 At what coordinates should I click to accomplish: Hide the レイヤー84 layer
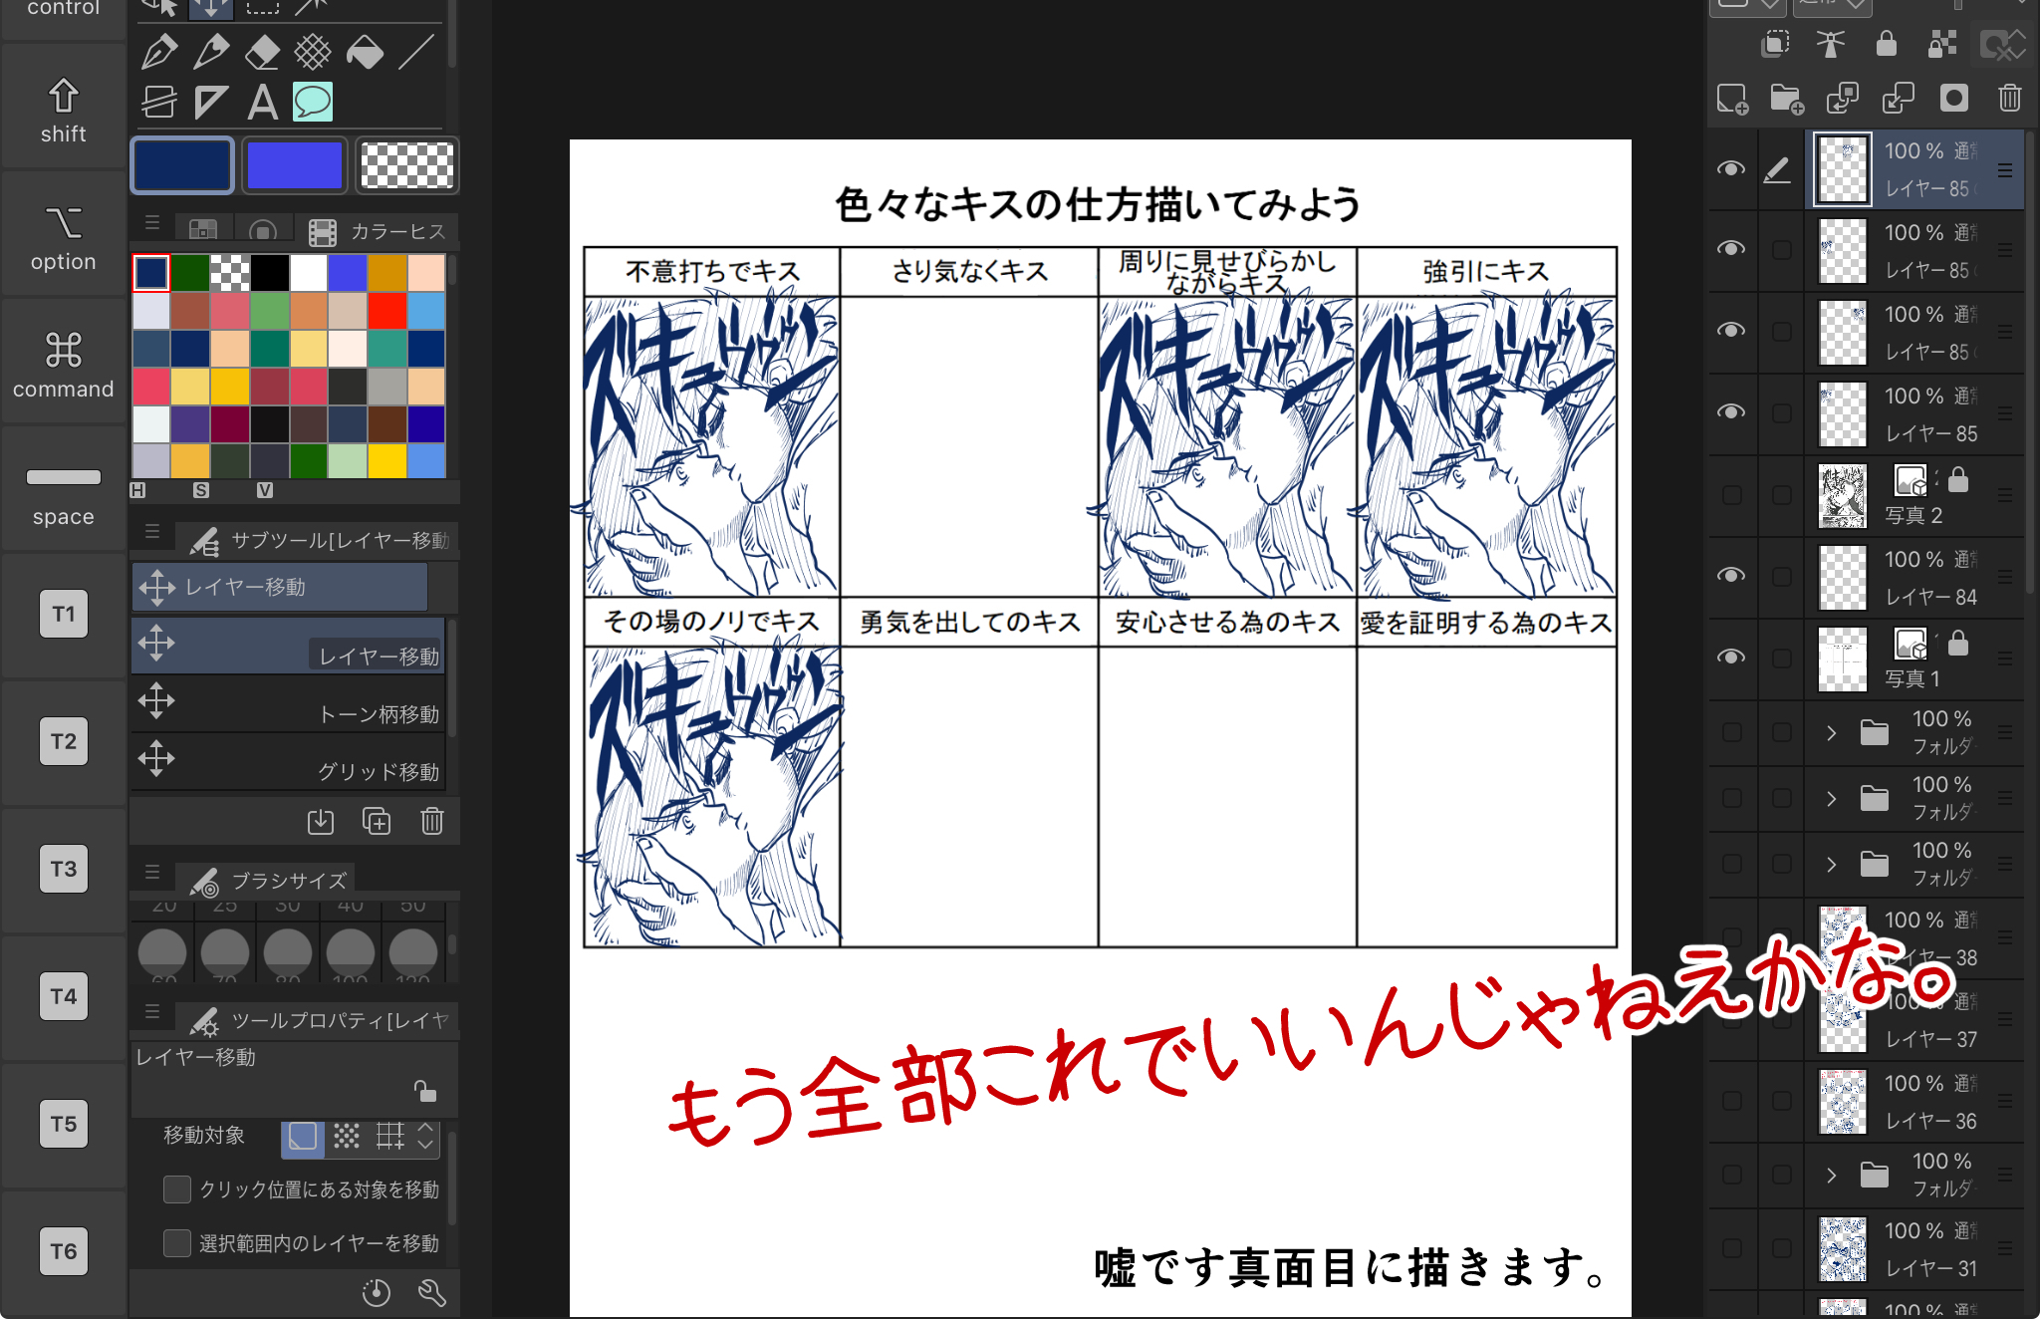click(1731, 576)
